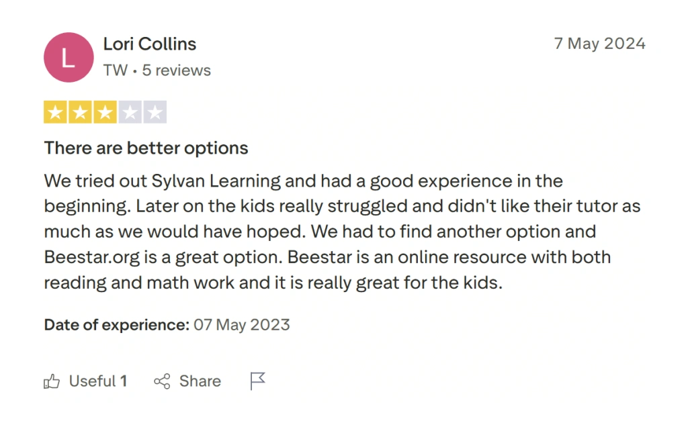This screenshot has width=688, height=429.
Task: Click the three-star rating bar
Action: pyautogui.click(x=105, y=111)
